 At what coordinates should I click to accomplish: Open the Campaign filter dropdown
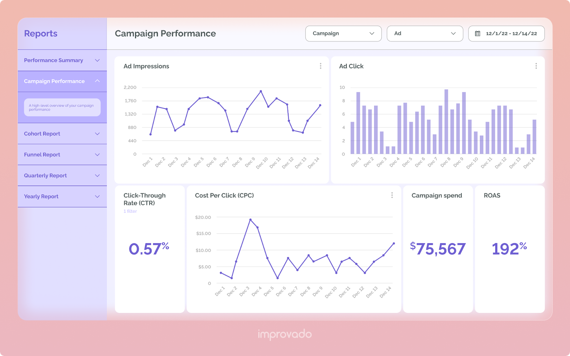point(343,33)
